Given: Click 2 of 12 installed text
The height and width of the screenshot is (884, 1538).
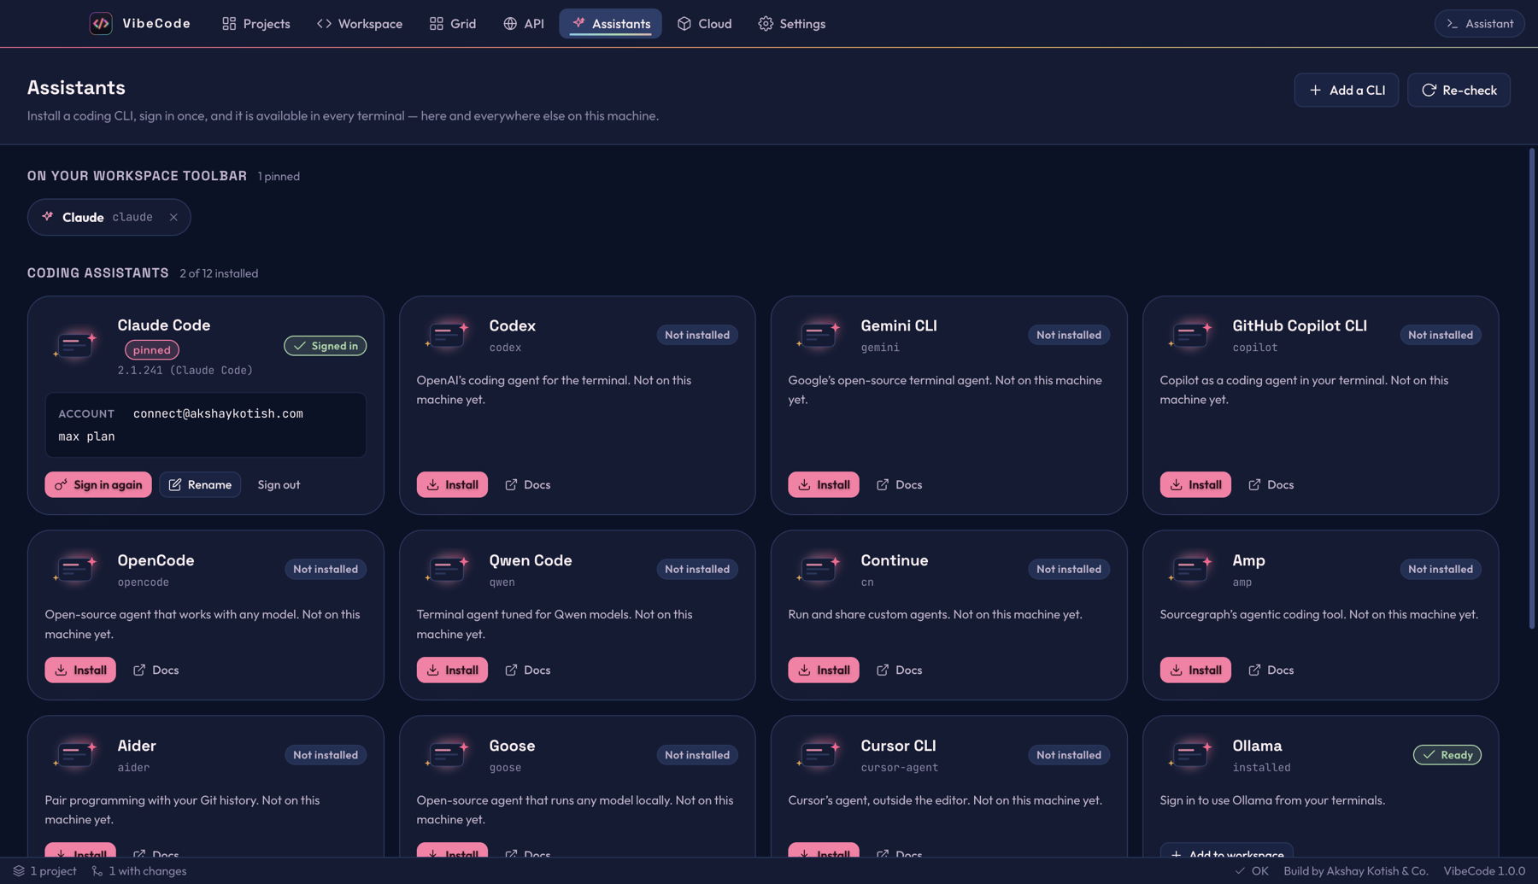Looking at the screenshot, I should click(219, 273).
